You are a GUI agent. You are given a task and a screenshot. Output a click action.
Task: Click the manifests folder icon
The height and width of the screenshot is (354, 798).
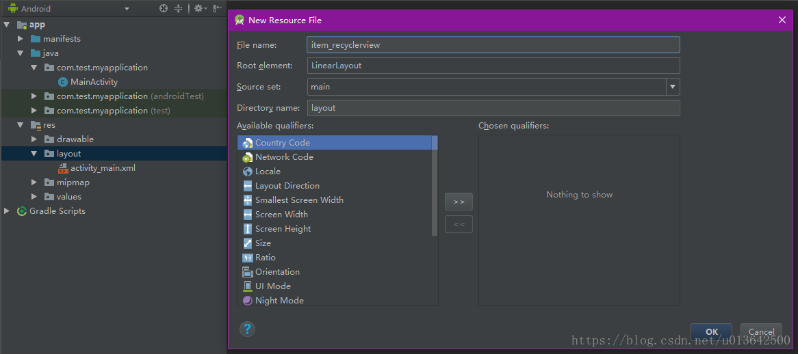(x=35, y=38)
